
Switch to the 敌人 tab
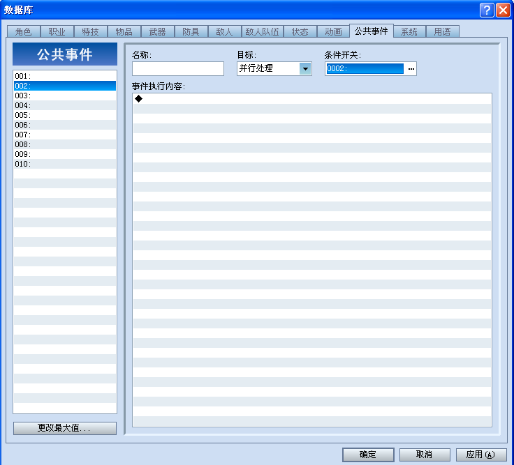click(x=225, y=32)
